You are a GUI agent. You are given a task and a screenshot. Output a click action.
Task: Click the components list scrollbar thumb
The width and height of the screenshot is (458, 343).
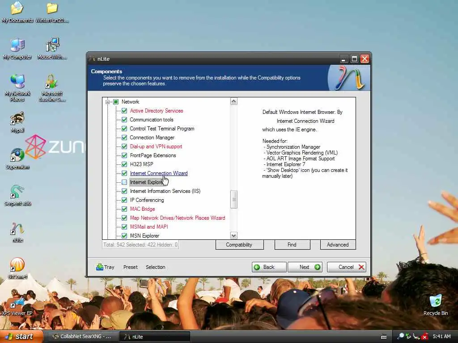[x=233, y=200]
